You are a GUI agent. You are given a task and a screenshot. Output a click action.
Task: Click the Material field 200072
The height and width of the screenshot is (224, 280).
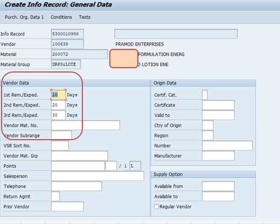coord(79,54)
